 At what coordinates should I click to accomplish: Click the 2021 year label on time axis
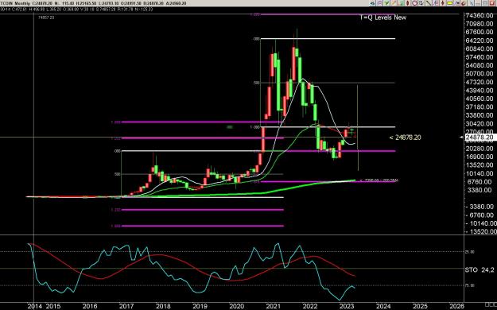click(274, 306)
